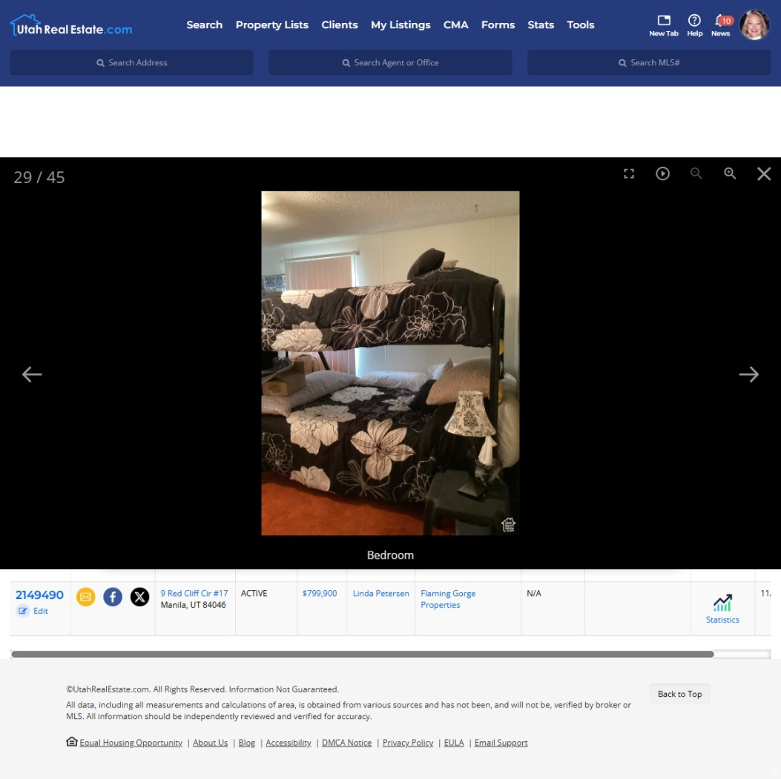Go to the next photo arrow
Screen dimensions: 781x779
click(x=748, y=374)
